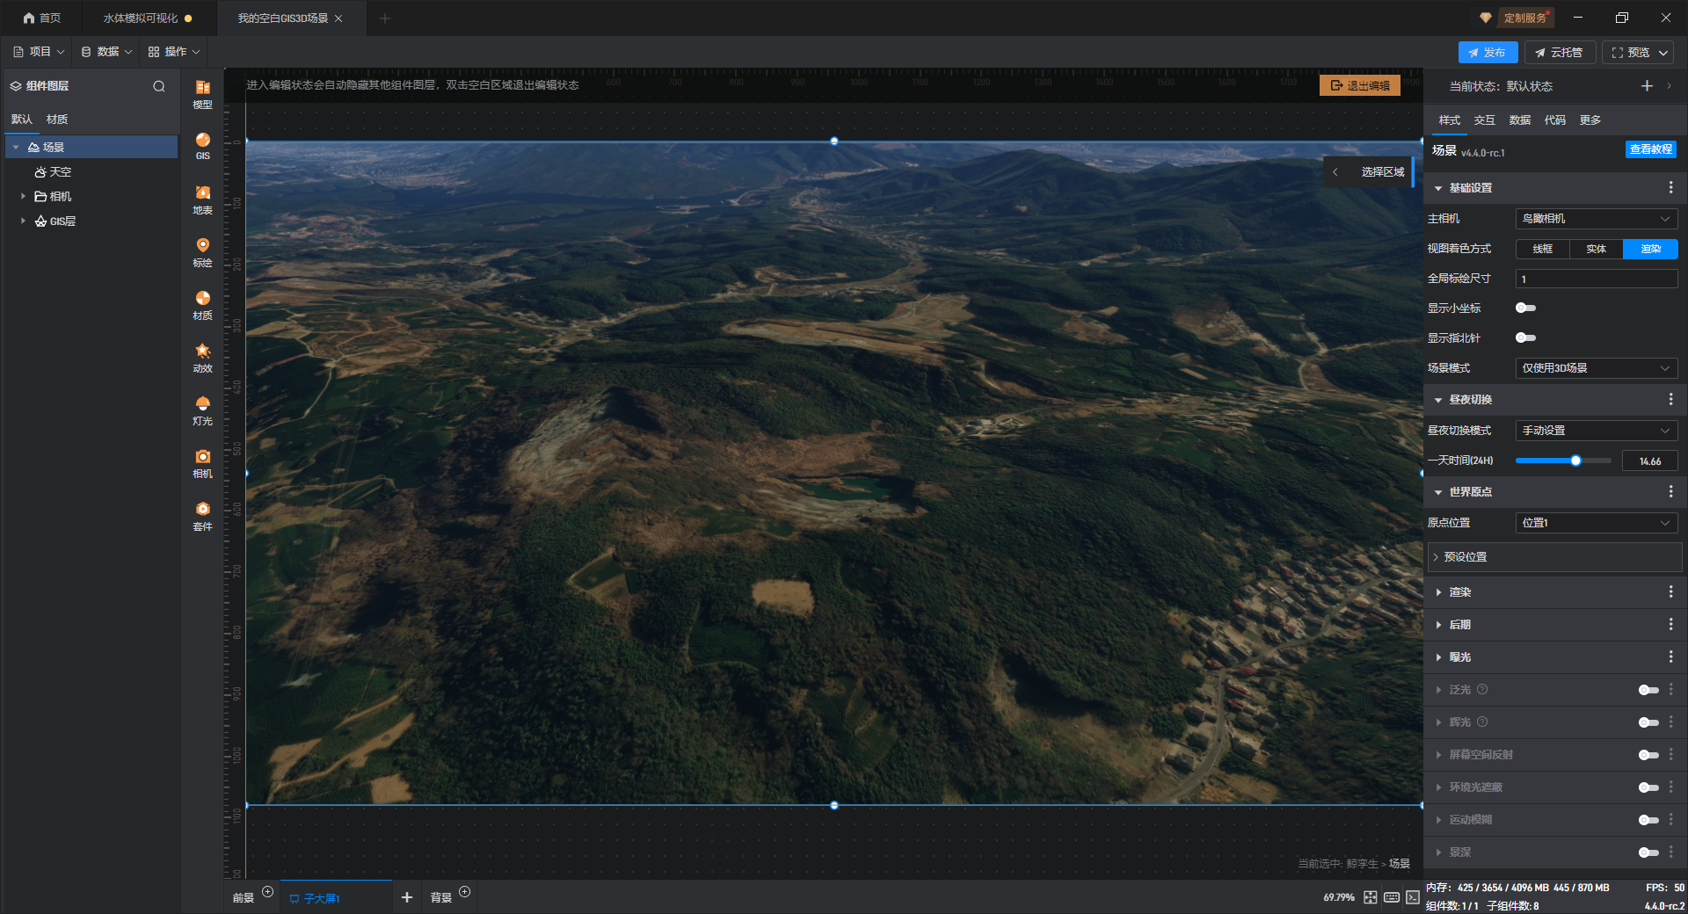Click 退出编辑 to exit editing
The image size is (1688, 914).
tap(1360, 85)
